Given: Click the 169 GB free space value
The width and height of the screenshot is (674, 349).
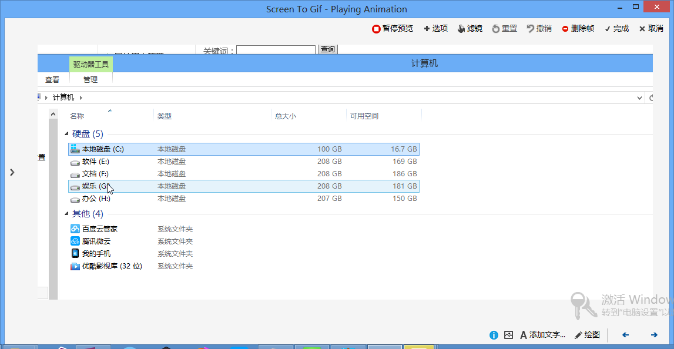Looking at the screenshot, I should click(405, 162).
